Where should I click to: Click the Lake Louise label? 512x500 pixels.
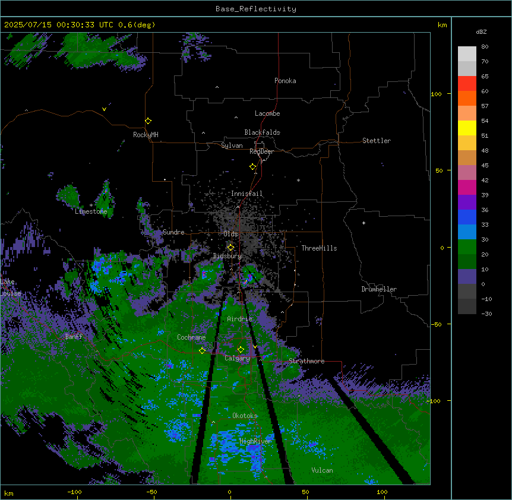(10, 287)
